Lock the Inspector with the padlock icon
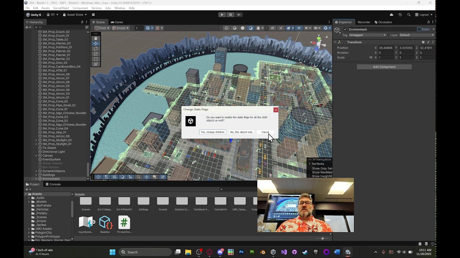 pyautogui.click(x=428, y=22)
